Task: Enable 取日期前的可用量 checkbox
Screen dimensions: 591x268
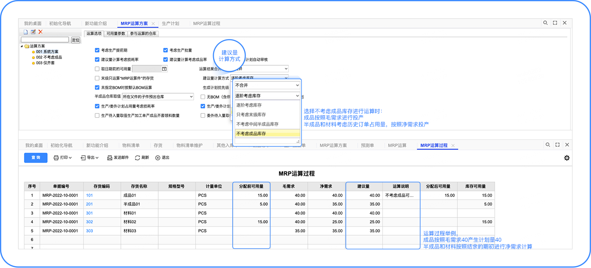Action: 97,69
